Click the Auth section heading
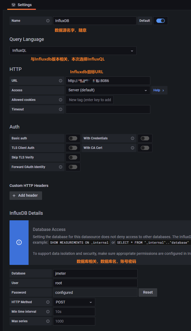 pyautogui.click(x=15, y=127)
